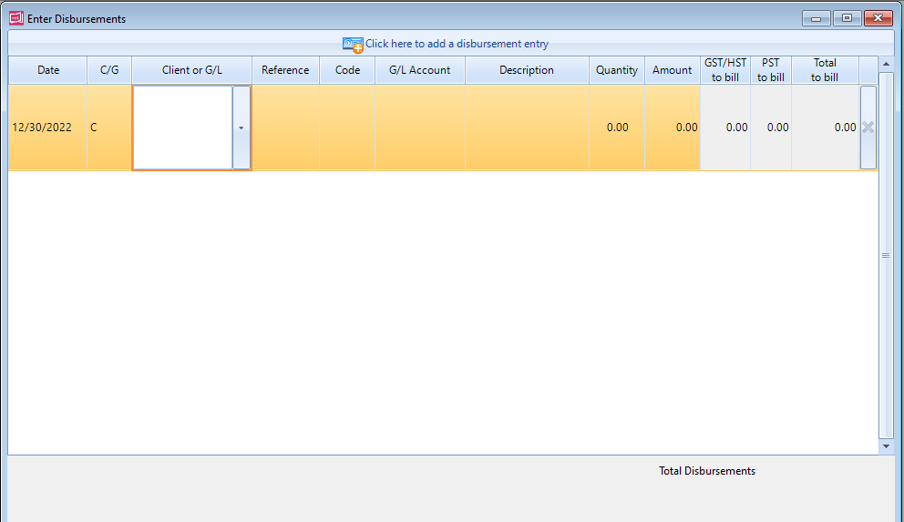904x522 pixels.
Task: Select the C/G cell showing C
Action: coord(109,128)
